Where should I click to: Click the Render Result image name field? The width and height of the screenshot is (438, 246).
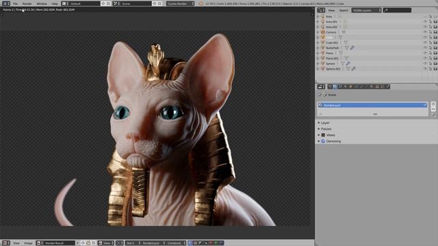click(60, 243)
